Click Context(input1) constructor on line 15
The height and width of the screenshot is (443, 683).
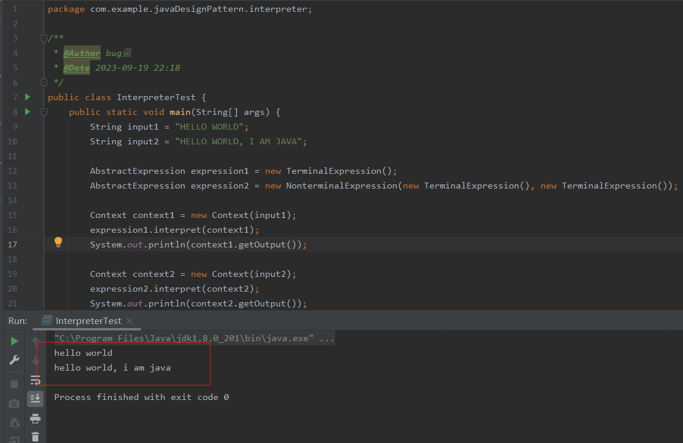pos(251,215)
